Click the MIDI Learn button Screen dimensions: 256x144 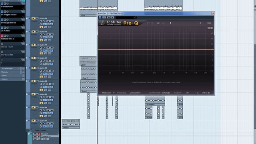coord(106,93)
